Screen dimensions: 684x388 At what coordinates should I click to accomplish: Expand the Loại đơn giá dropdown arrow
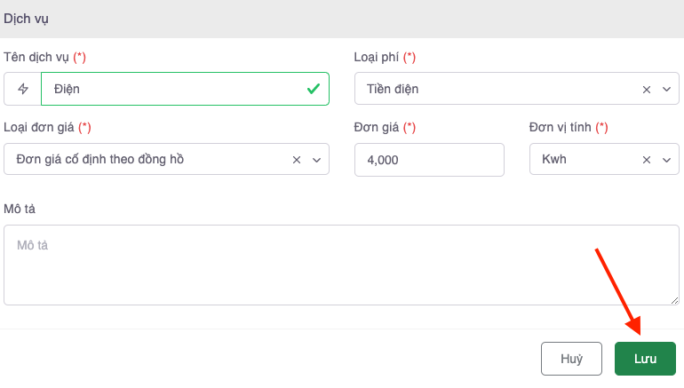coord(316,160)
